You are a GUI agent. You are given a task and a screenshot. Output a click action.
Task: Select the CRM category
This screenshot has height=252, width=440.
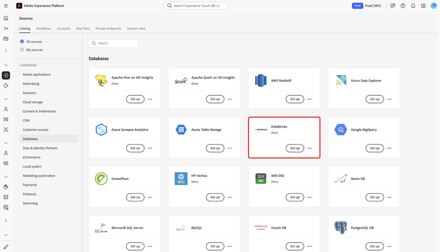coord(26,120)
